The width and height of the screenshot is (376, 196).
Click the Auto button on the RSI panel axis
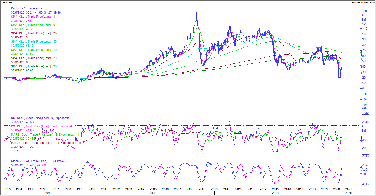365,156
